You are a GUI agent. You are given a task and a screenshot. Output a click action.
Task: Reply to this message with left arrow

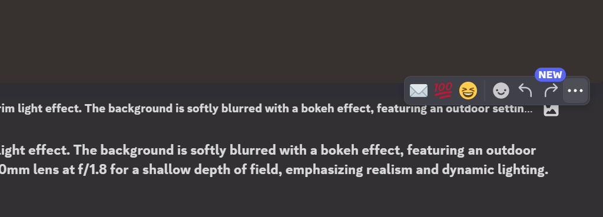point(525,91)
